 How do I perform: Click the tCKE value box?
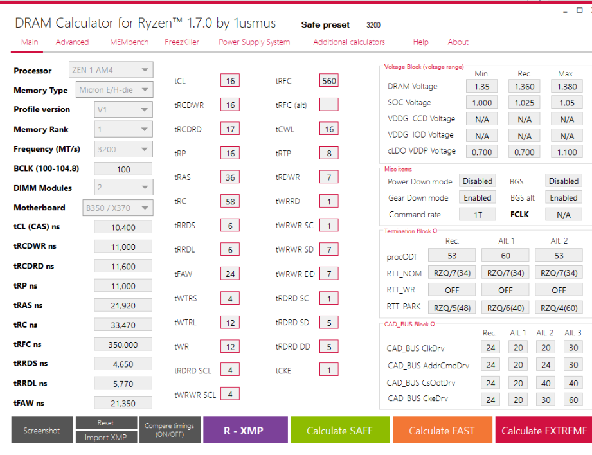tap(329, 370)
